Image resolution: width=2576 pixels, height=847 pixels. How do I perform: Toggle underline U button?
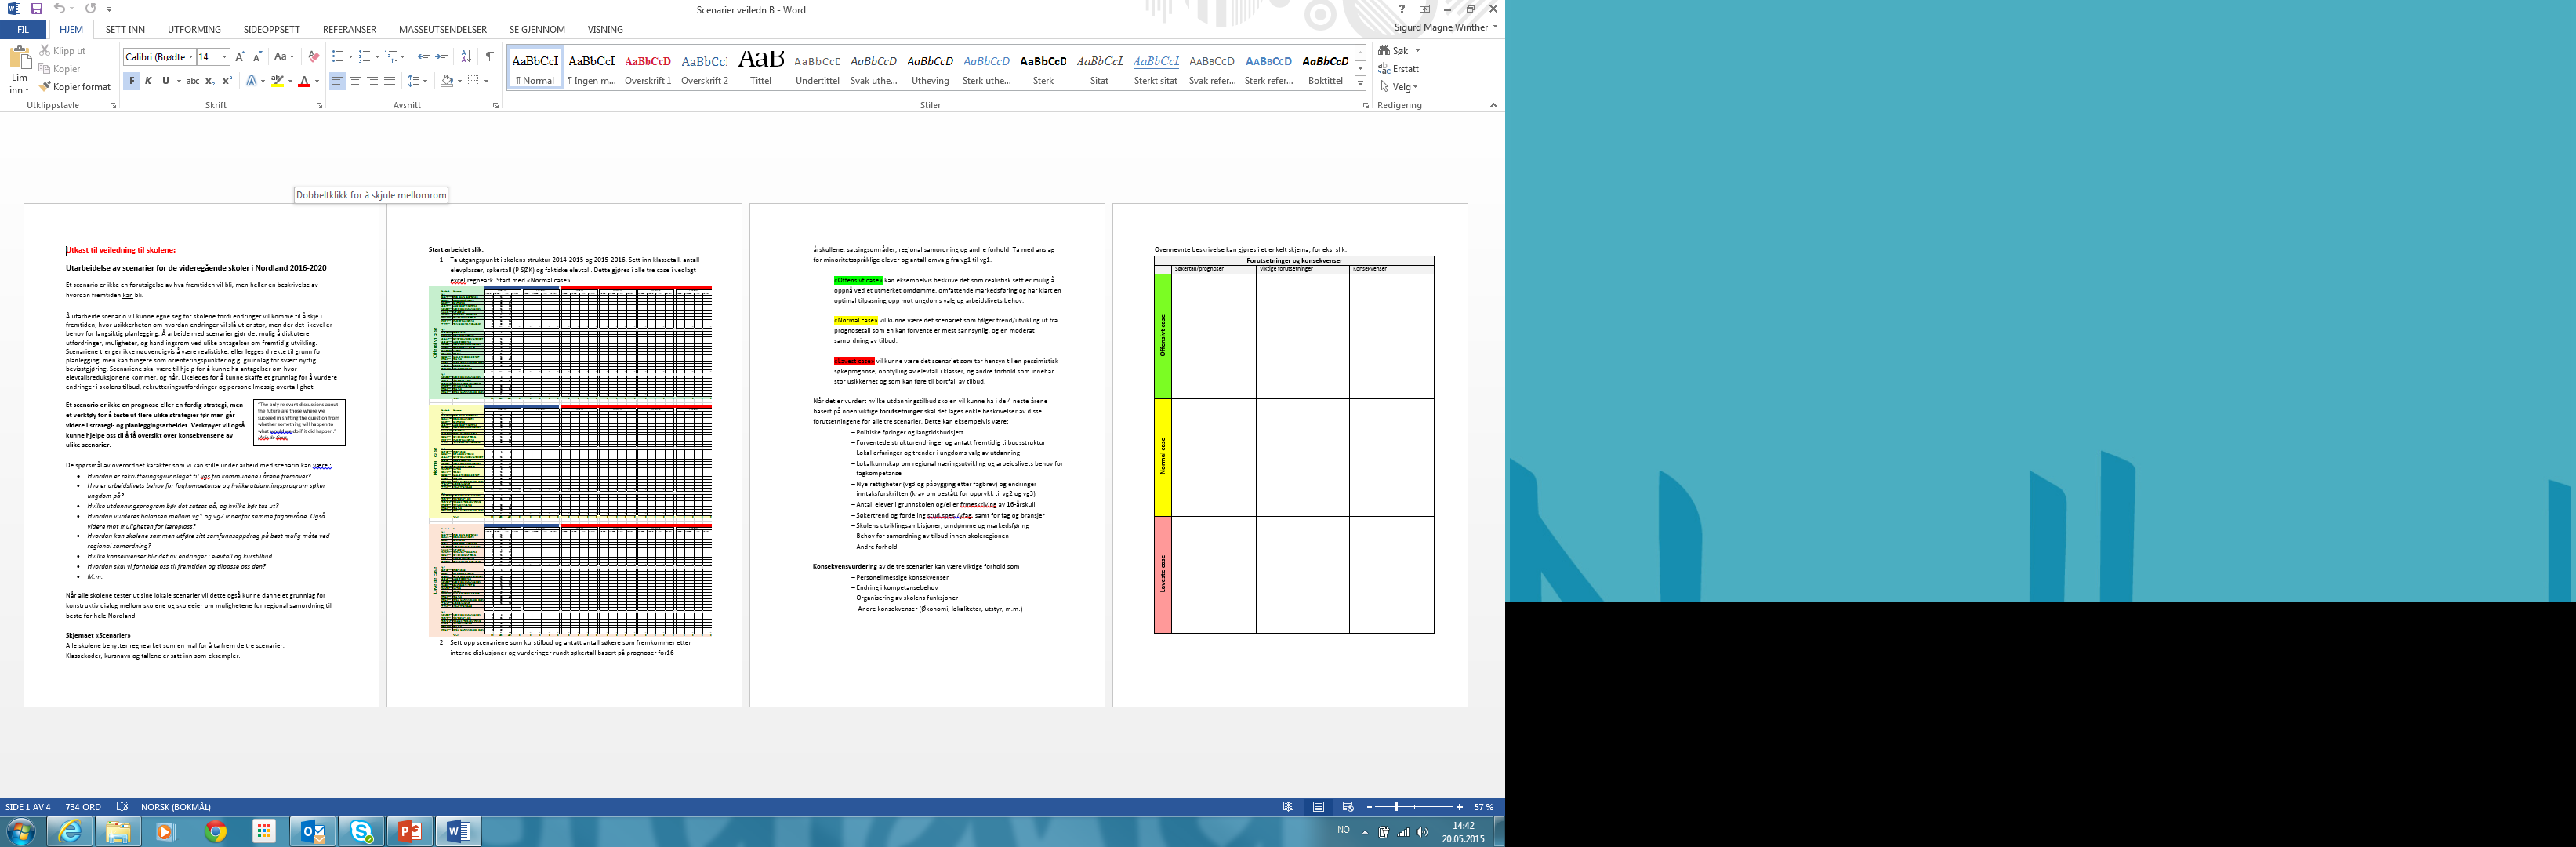tap(165, 81)
